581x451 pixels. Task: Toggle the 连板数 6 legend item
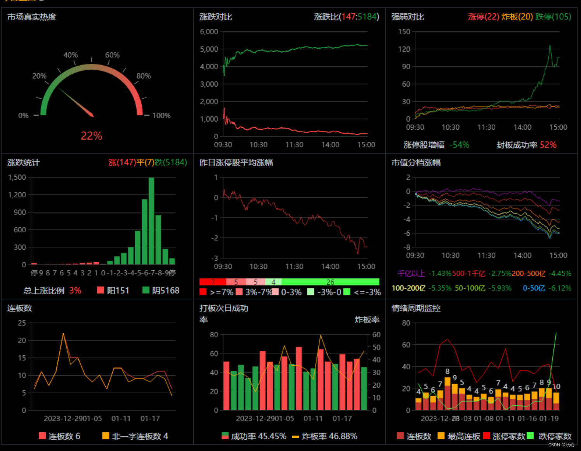pos(59,436)
